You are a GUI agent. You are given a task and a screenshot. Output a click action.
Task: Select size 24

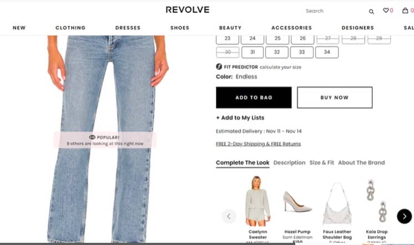253,38
